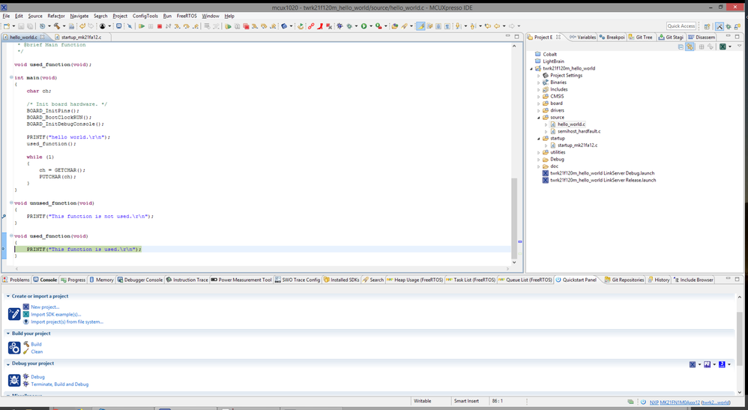Screen dimensions: 748x410
Task: Click Collapse All in Project Explorer
Action: click(x=681, y=46)
